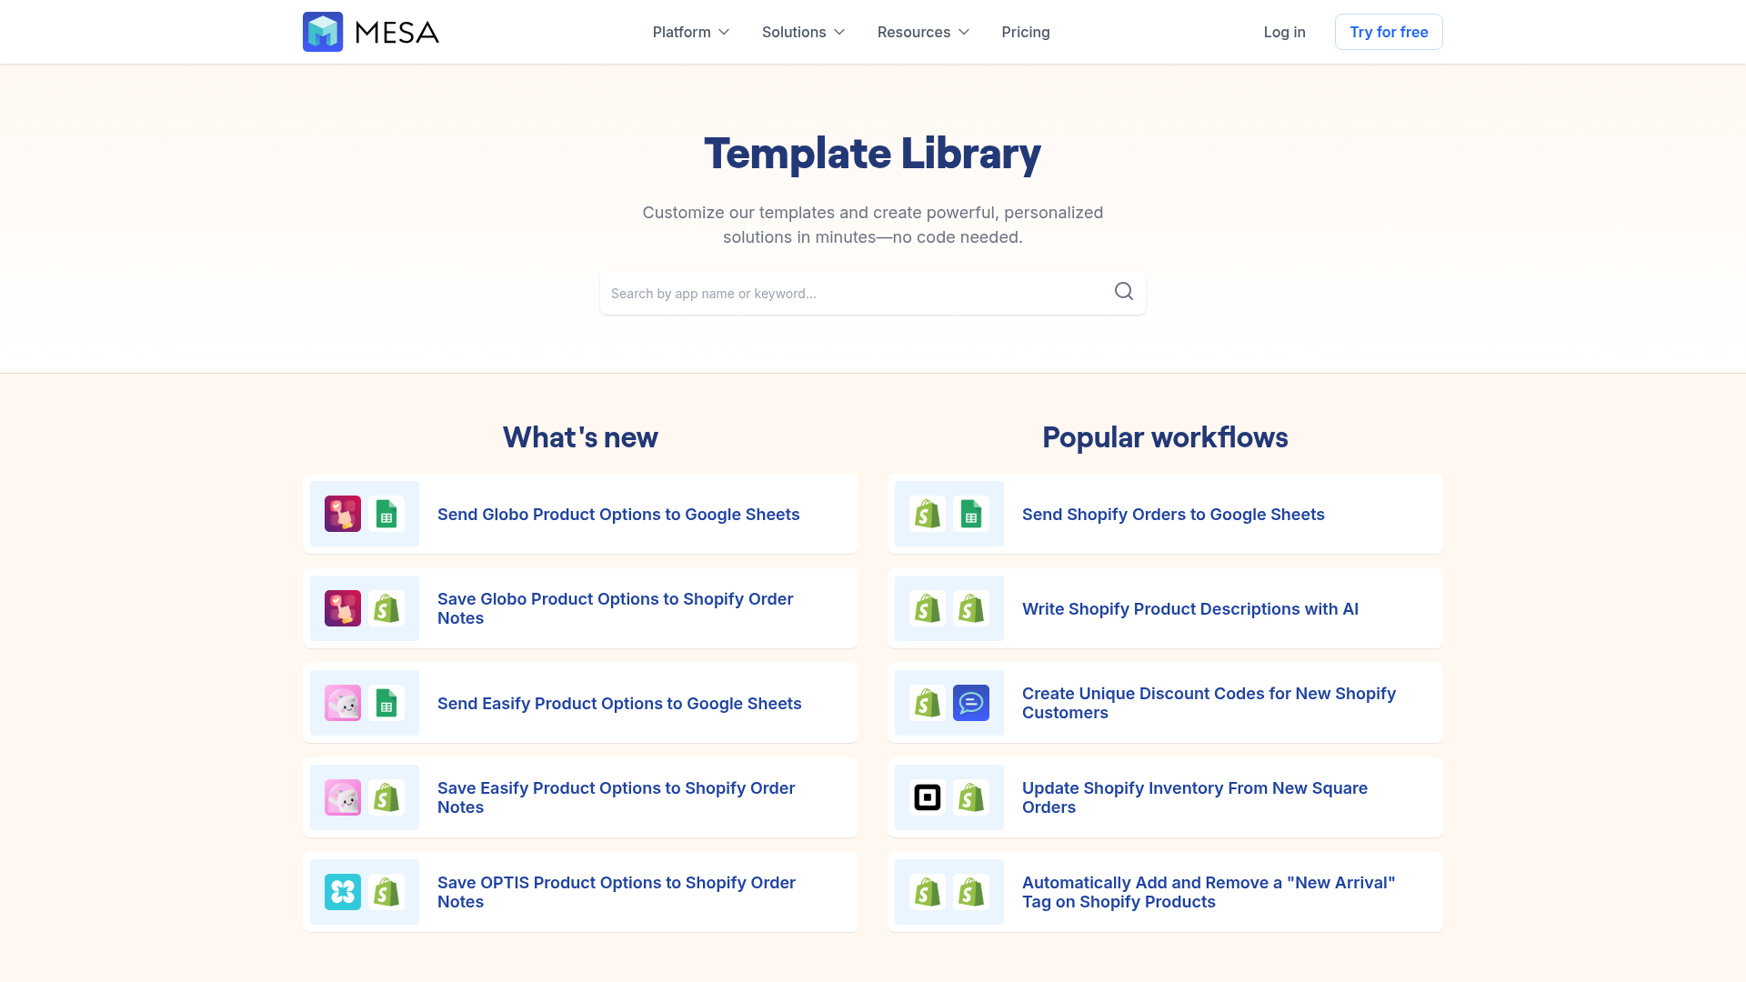
Task: Click the search magnifier icon
Action: pyautogui.click(x=1124, y=291)
